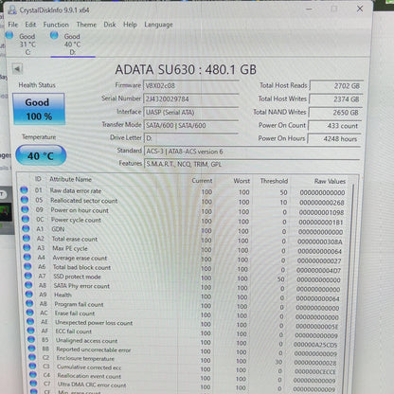This screenshot has height=394, width=394.
Task: Click status icon for Ultra DMA CRC error count
Action: coord(33,384)
